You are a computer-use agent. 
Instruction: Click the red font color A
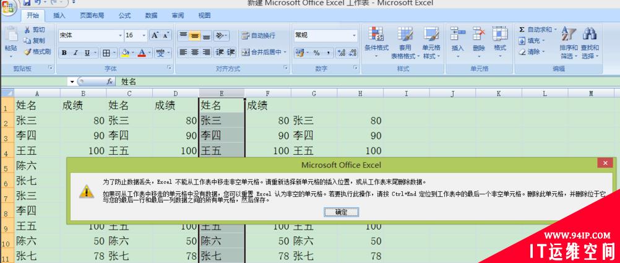click(x=142, y=53)
